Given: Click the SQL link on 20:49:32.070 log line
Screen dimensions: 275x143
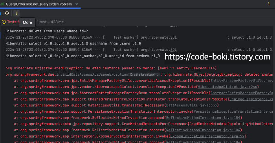Looking at the screenshot, I should [173, 37].
